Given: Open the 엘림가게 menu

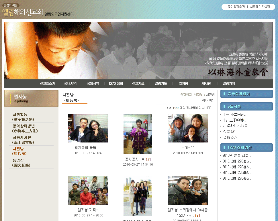Looking at the screenshot, I should pyautogui.click(x=229, y=83).
